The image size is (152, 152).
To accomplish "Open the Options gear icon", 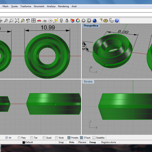I will (106, 20).
